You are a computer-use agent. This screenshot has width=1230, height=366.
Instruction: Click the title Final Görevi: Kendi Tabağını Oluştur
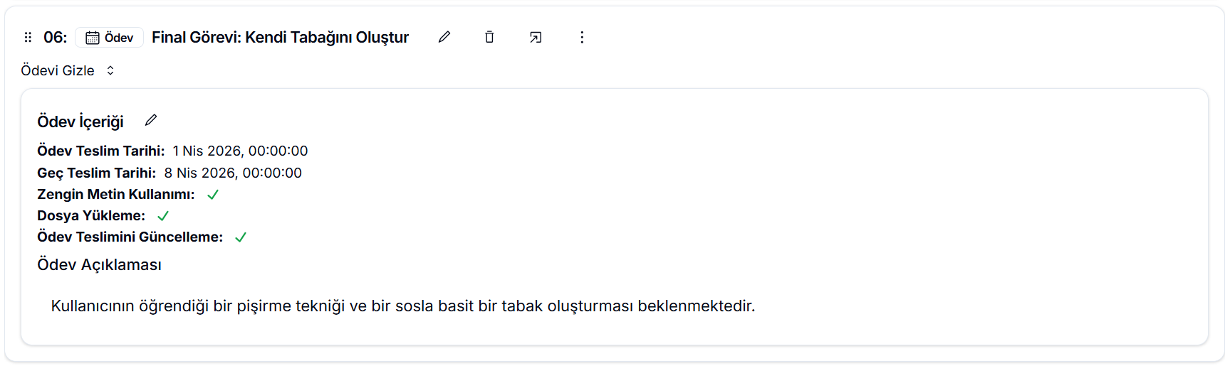point(280,37)
